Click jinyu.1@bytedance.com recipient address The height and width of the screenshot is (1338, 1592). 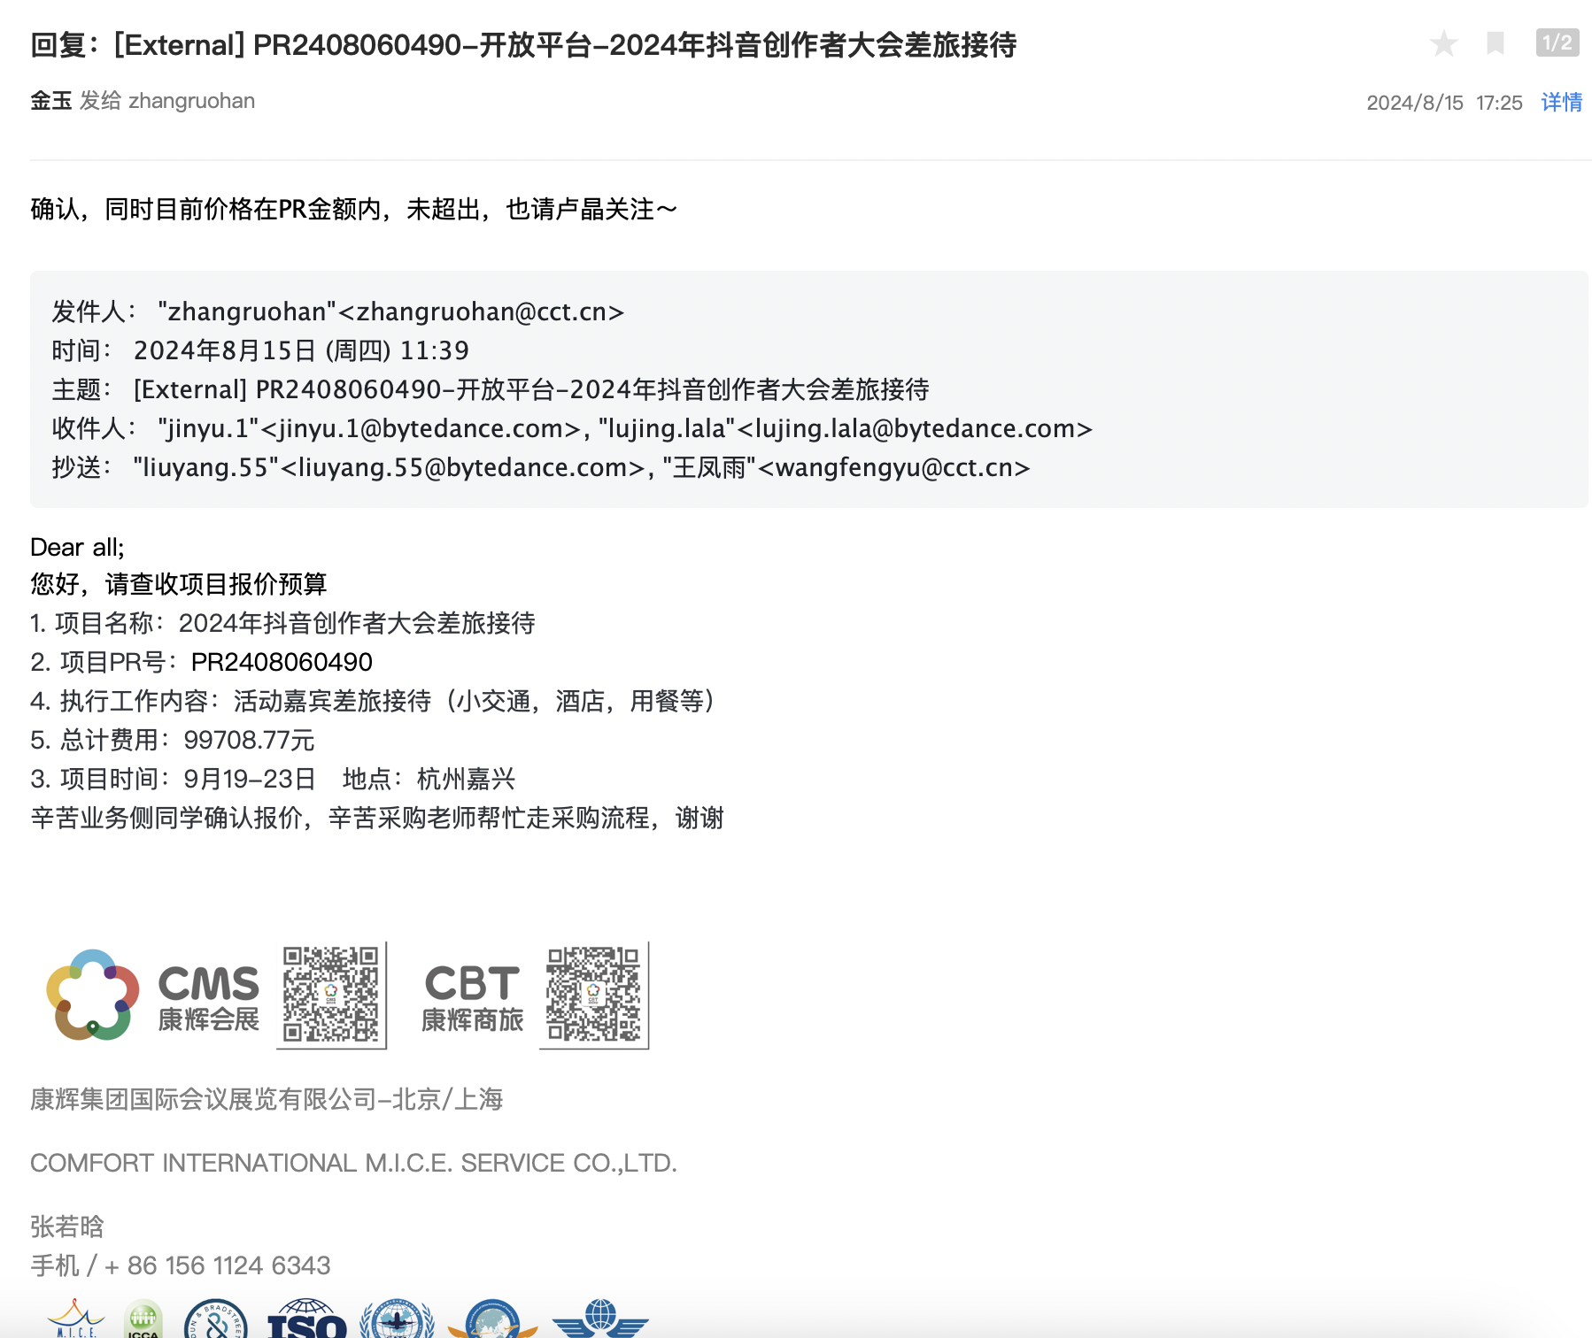tap(421, 428)
